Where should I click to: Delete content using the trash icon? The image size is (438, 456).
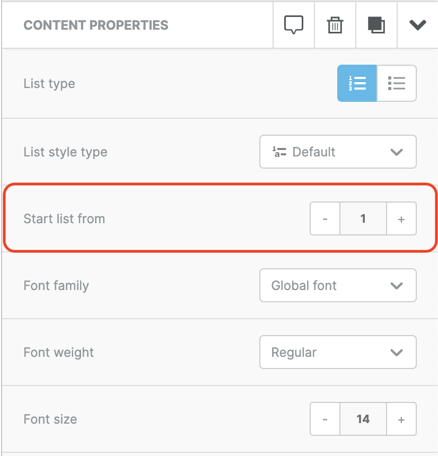coord(335,25)
